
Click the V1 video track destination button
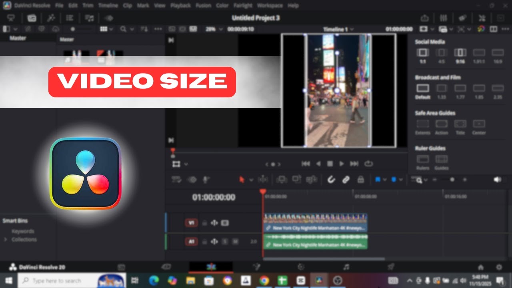pos(191,223)
